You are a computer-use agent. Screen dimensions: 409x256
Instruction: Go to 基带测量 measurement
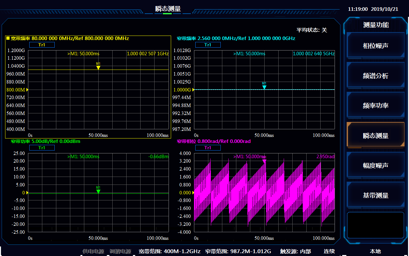[x=375, y=195]
